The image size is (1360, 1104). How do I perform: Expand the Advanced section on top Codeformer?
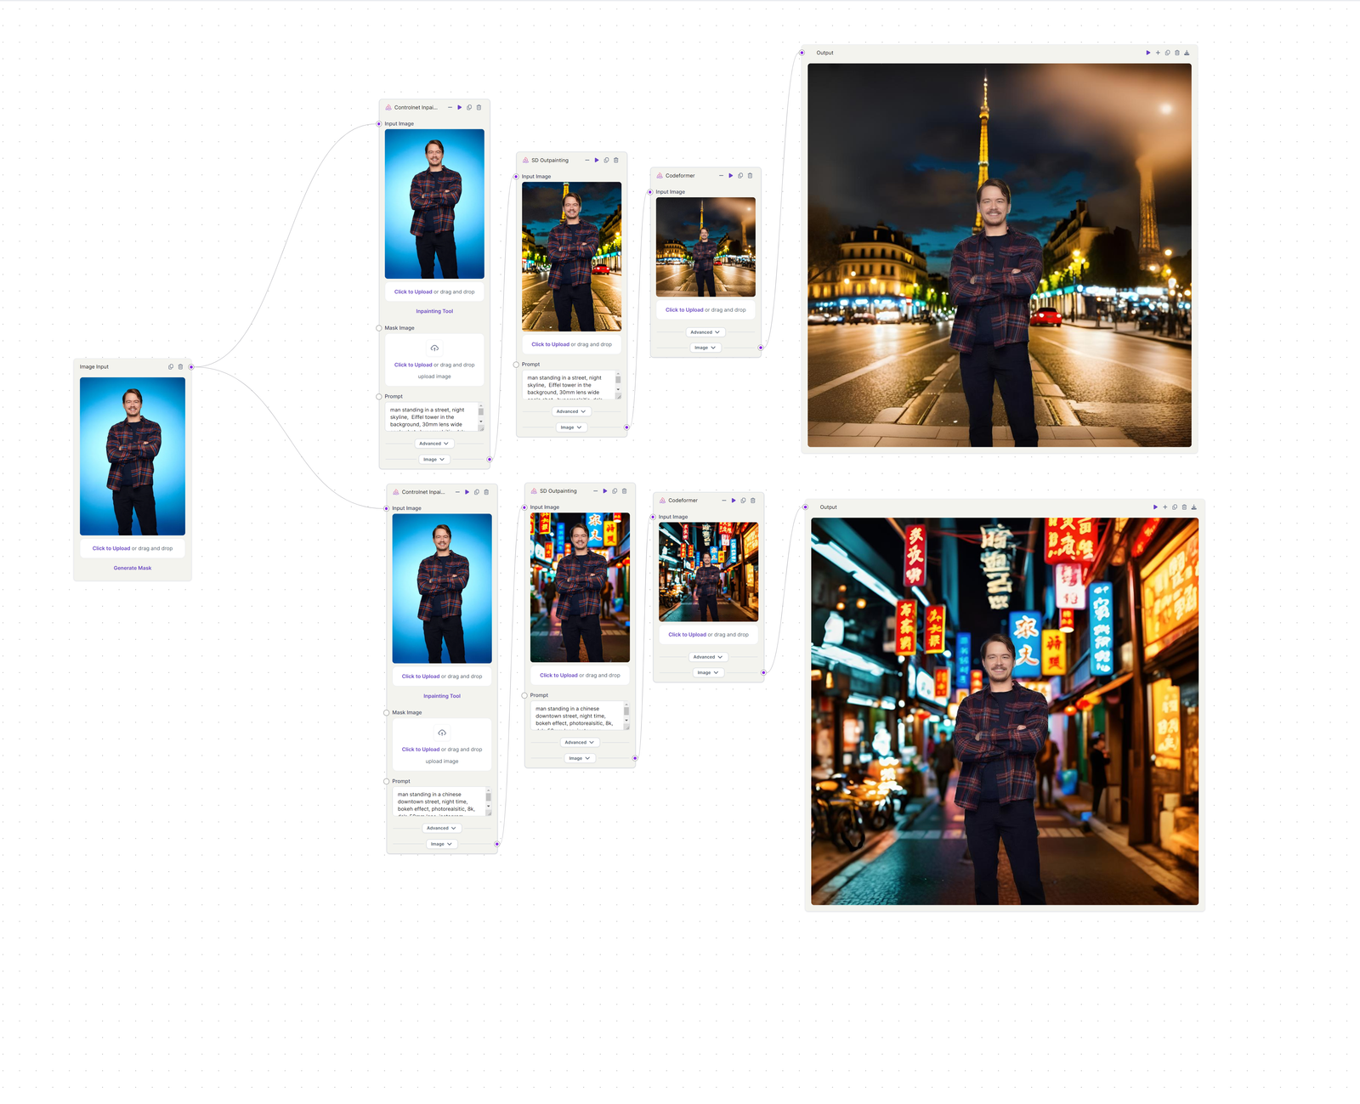[705, 332]
